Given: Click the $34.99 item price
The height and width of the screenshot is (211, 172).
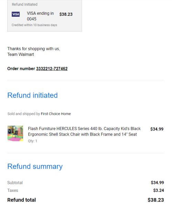Looking at the screenshot, I should point(157,129).
